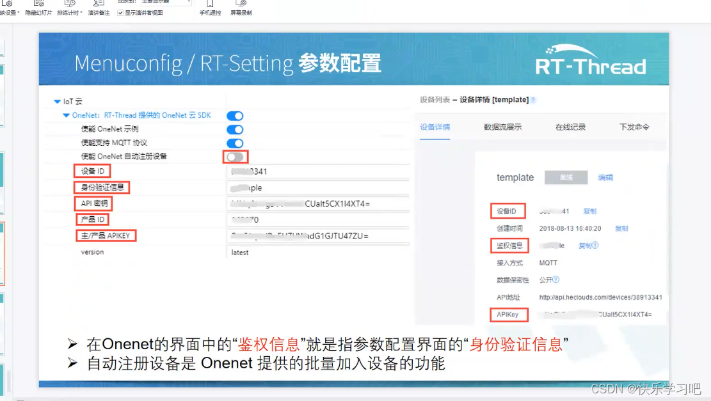Collapse the OneNet SDK tree node
The image size is (711, 401).
pyautogui.click(x=66, y=116)
